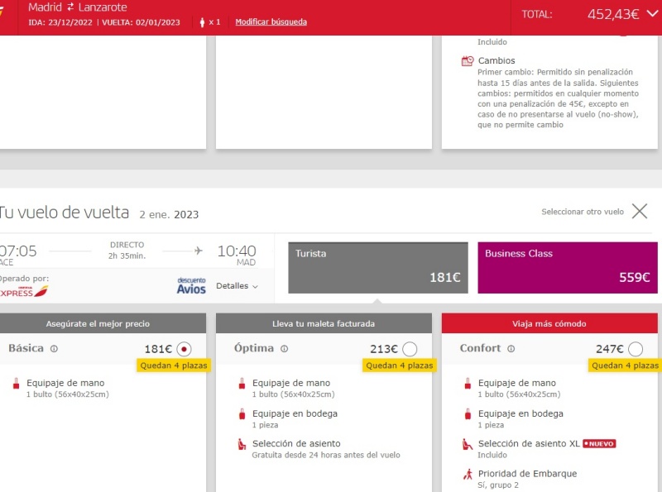Switch to the Turista cabin tab

point(377,267)
